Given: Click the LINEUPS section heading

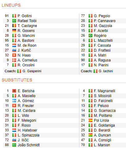Looking at the screenshot, I should coord(11,5).
